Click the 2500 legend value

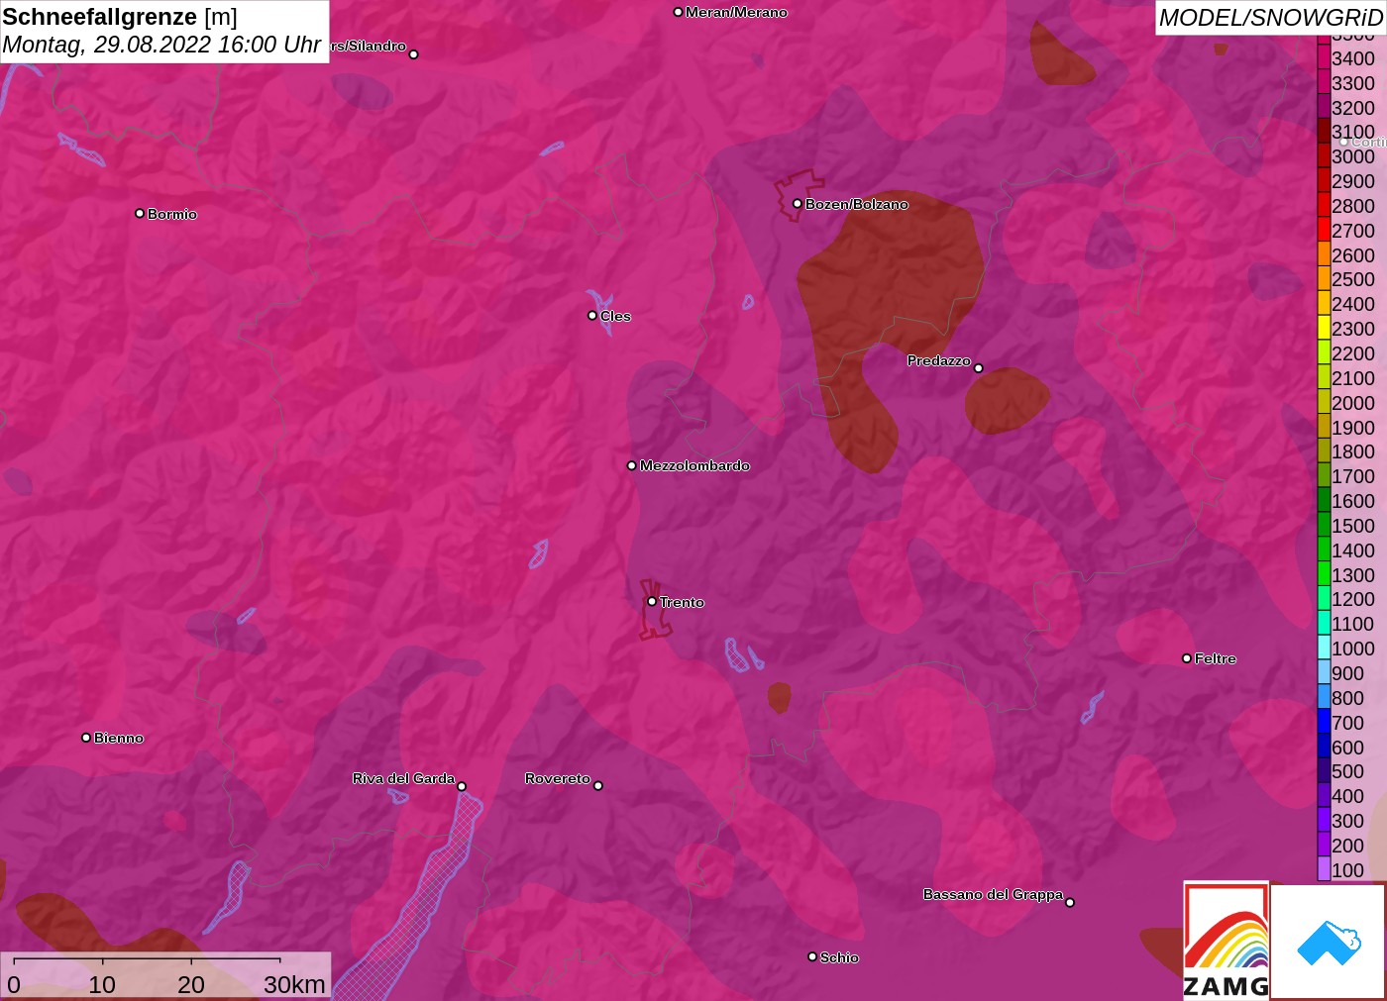[1353, 279]
